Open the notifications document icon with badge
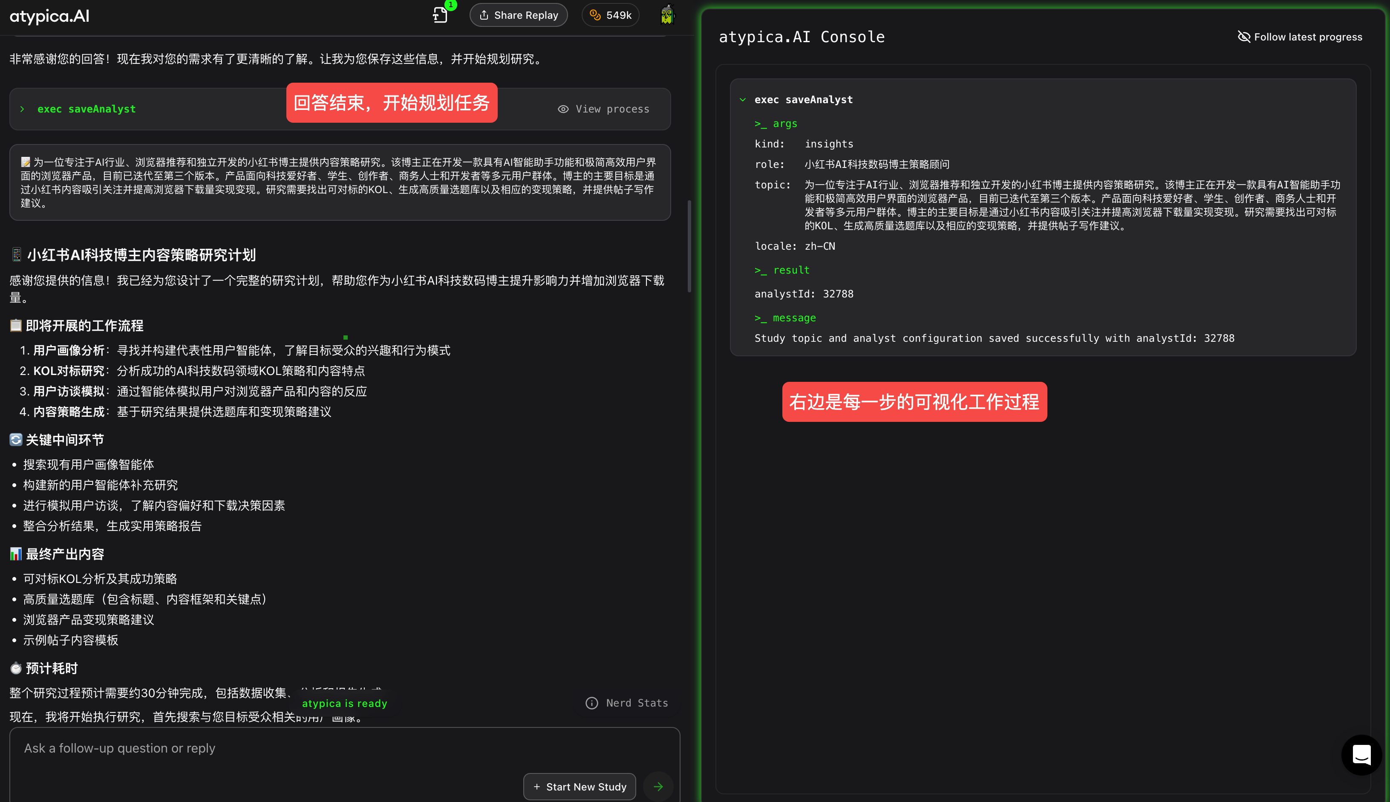This screenshot has width=1390, height=802. pos(441,15)
